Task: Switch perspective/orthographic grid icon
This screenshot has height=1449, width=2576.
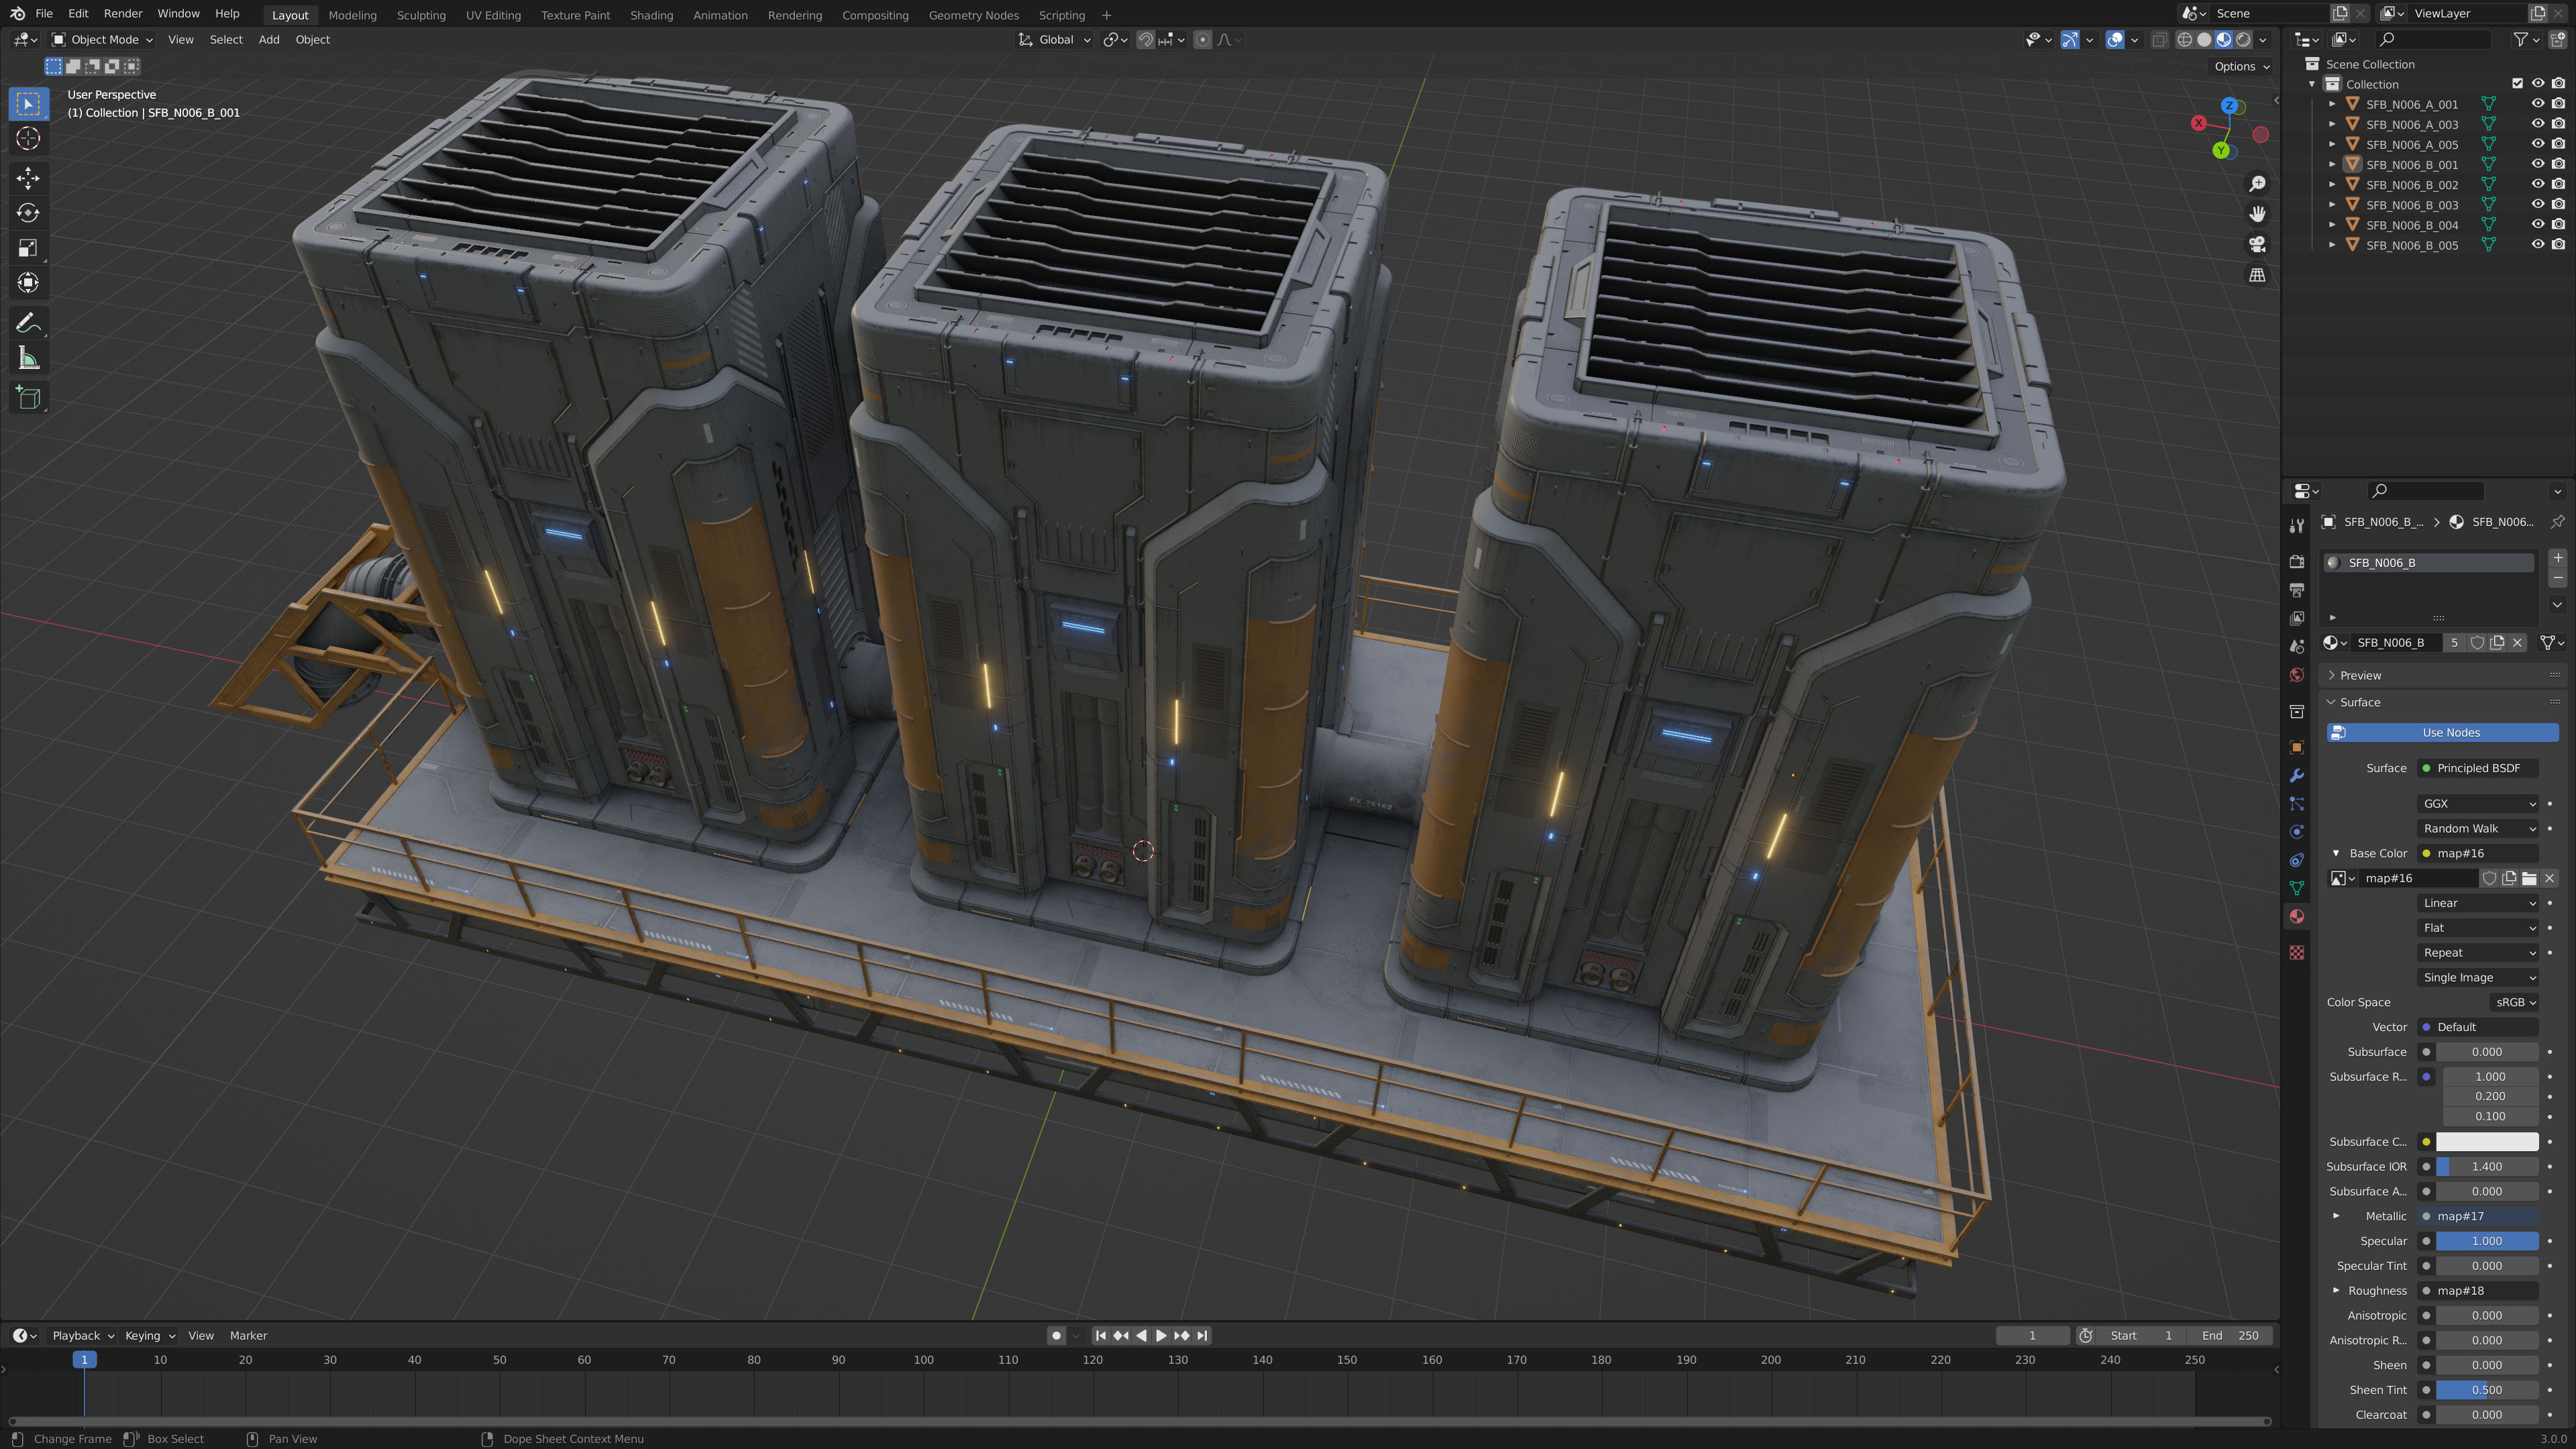Action: tap(2257, 275)
